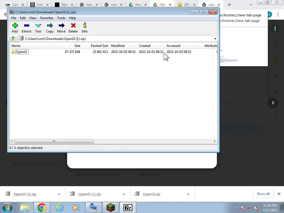284x213 pixels.
Task: Open the File menu
Action: click(14, 18)
